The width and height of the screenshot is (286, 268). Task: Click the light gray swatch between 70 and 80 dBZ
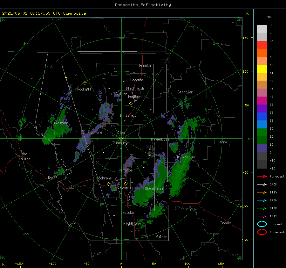pyautogui.click(x=262, y=29)
